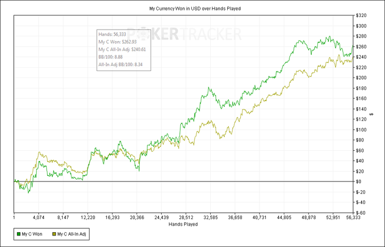The height and width of the screenshot is (247, 385).
Task: Click the $40 y-axis label
Action: click(x=360, y=161)
